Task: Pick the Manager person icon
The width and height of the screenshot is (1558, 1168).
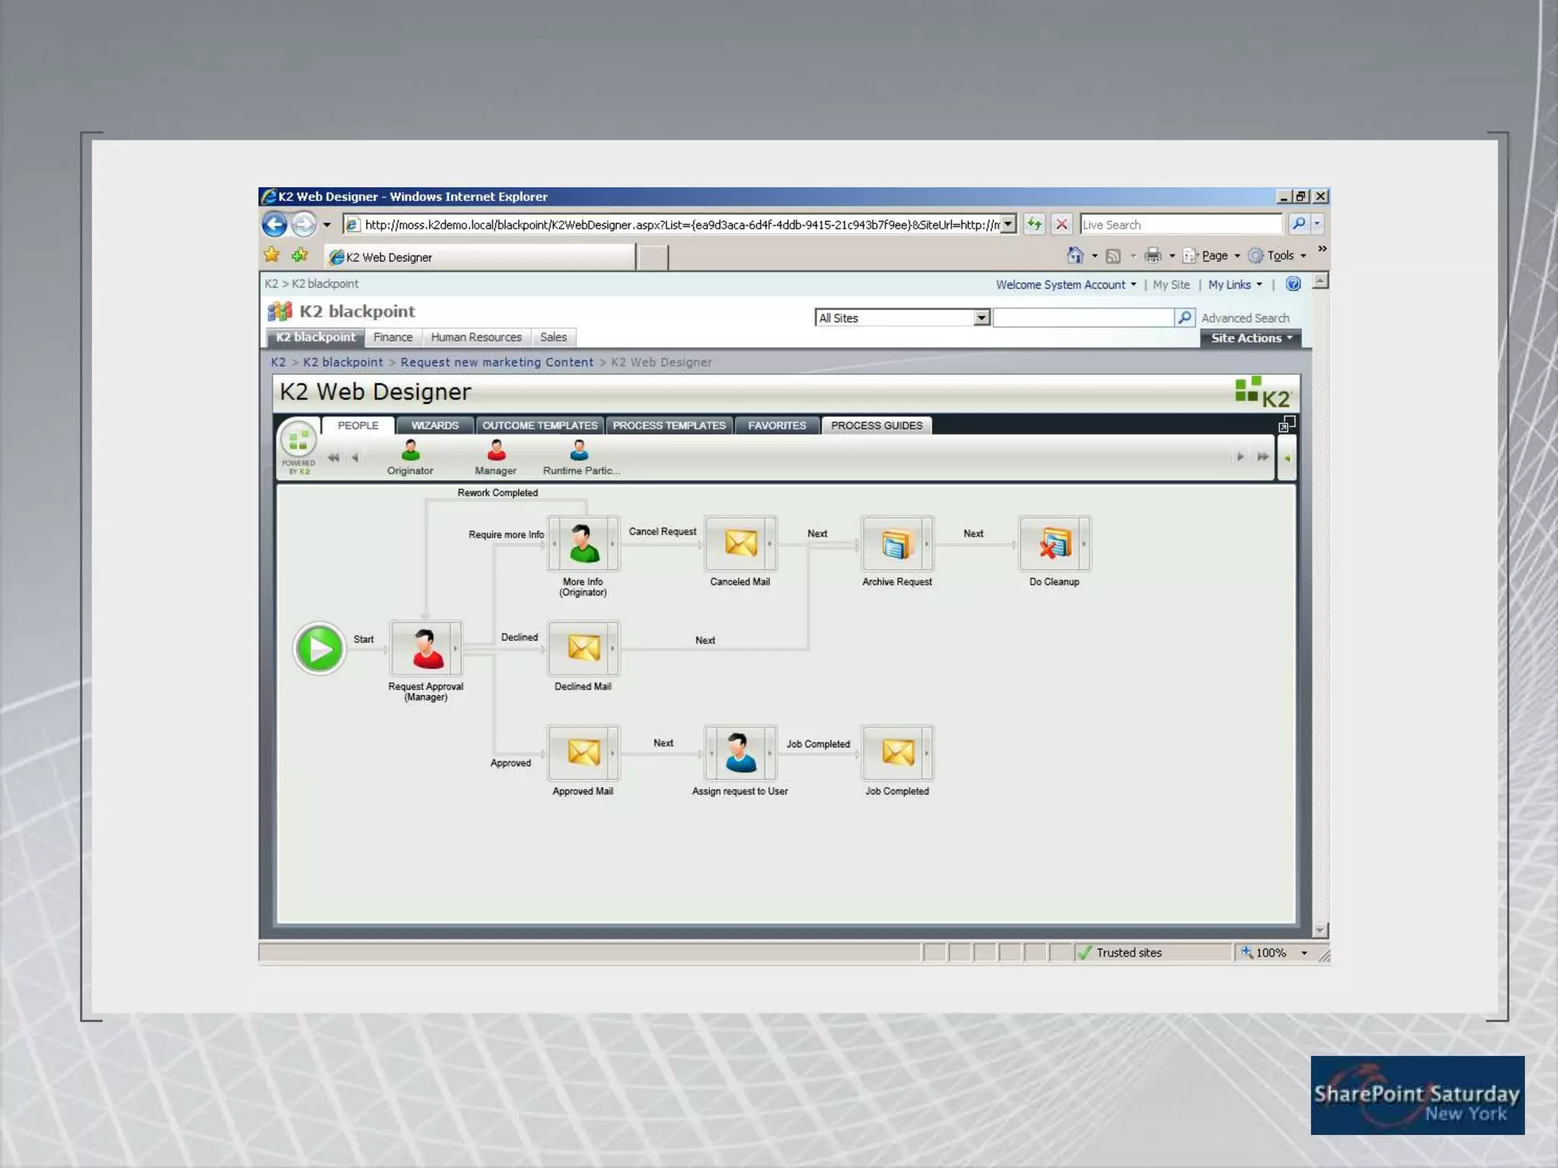Action: click(x=496, y=451)
